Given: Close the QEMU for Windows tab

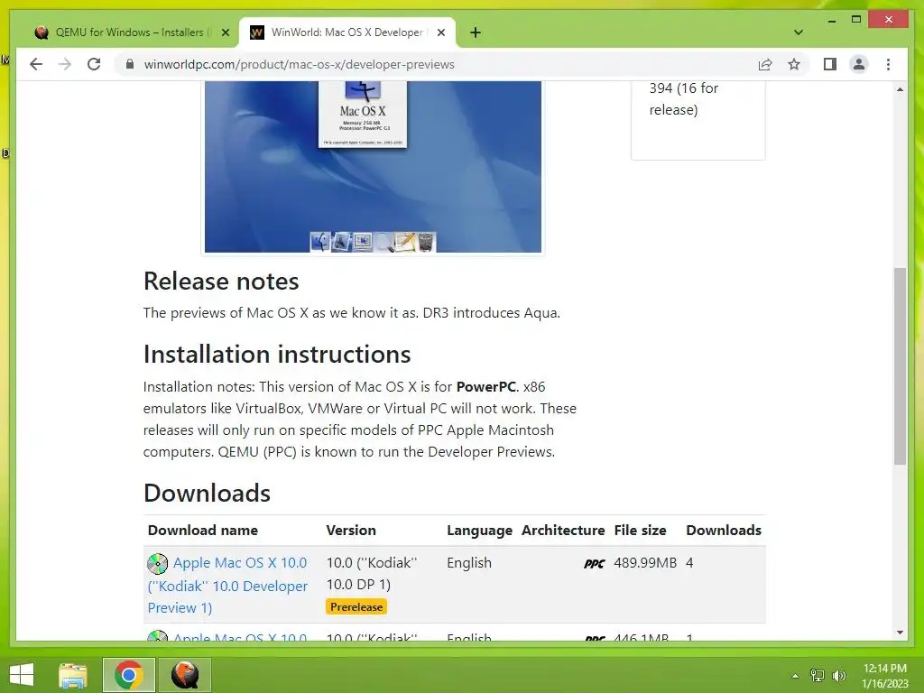Looking at the screenshot, I should (225, 32).
